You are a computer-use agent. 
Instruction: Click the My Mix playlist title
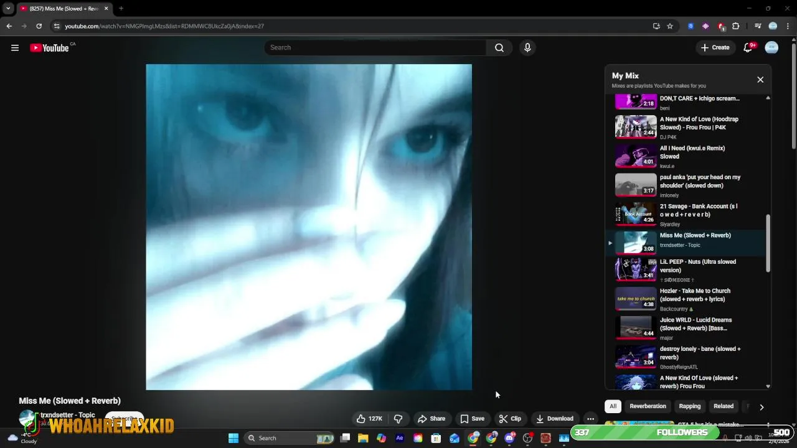625,76
